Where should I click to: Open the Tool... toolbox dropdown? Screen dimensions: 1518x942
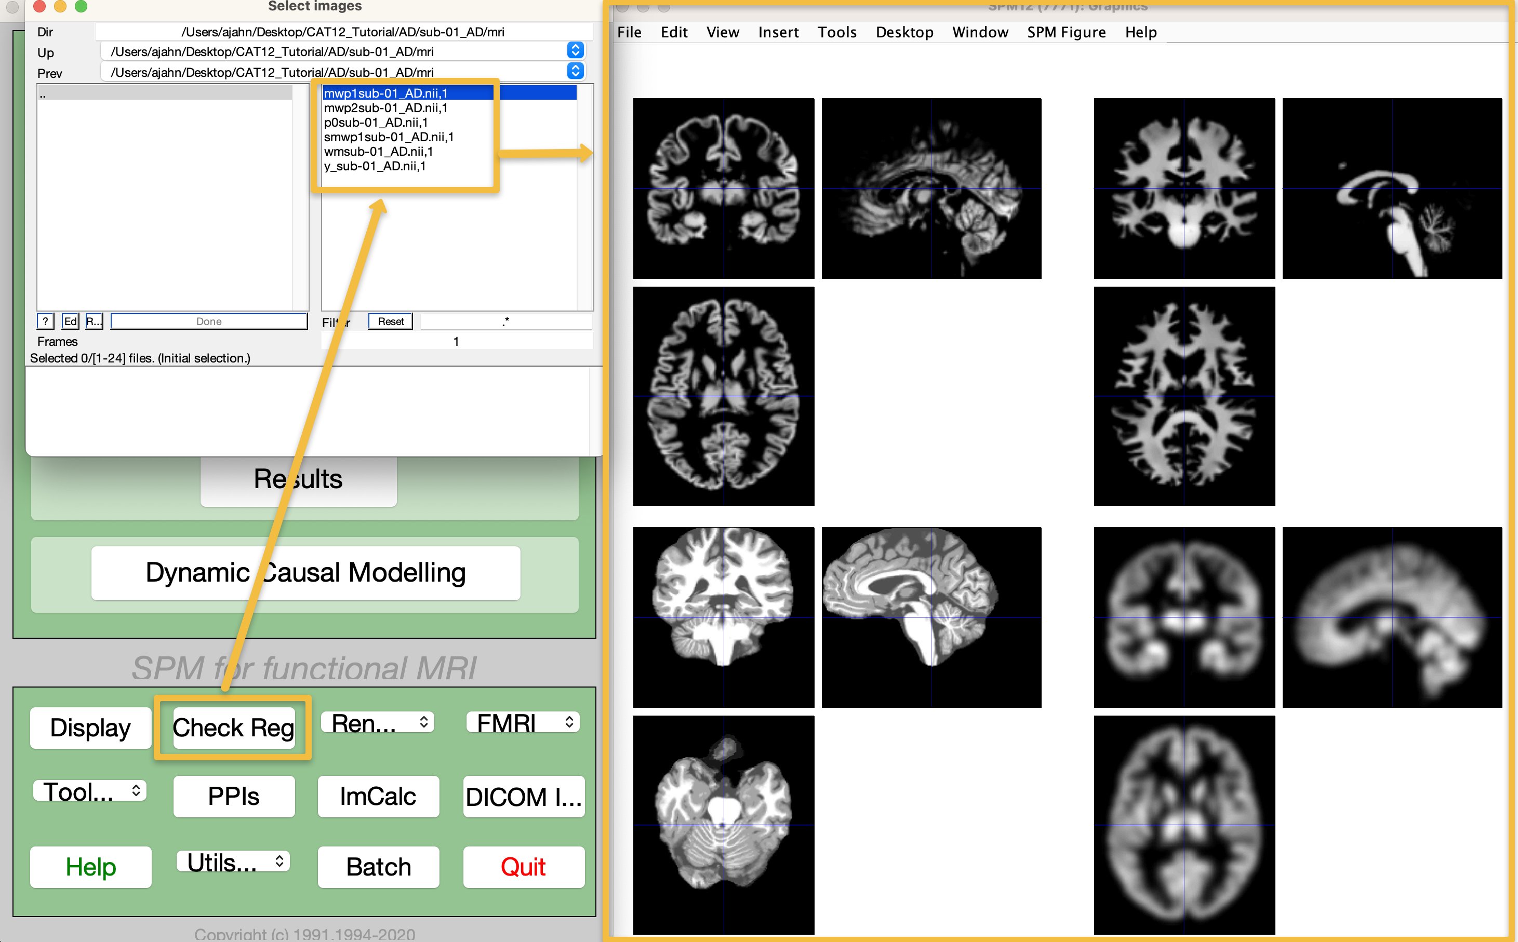pos(90,791)
